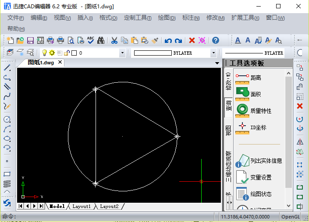Click the Match Properties brush icon

[x=155, y=40]
